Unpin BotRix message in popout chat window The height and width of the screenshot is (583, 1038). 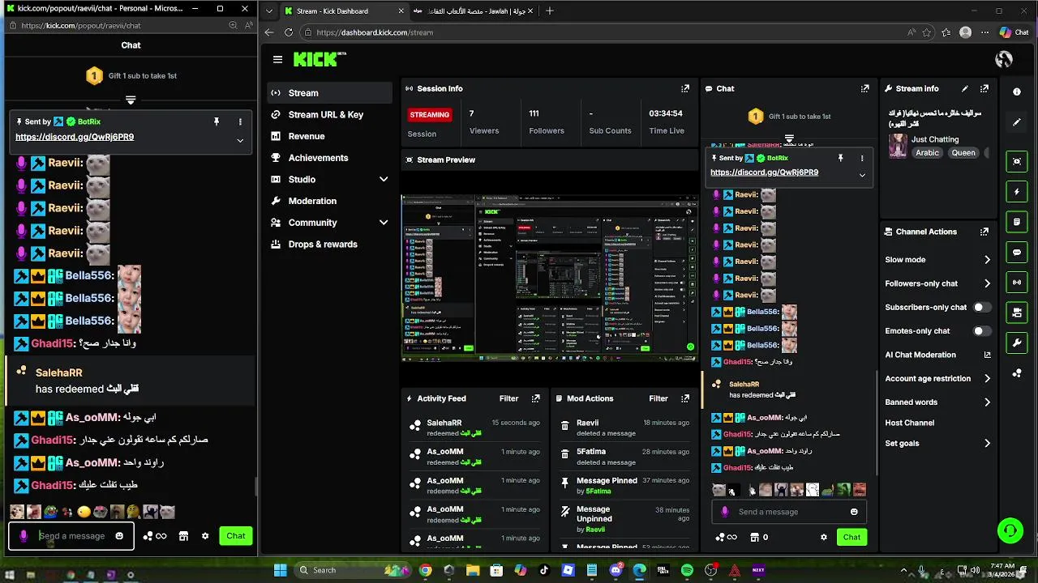[217, 121]
